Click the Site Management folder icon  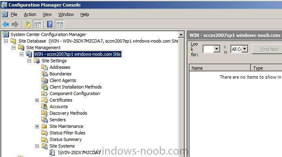[21, 48]
